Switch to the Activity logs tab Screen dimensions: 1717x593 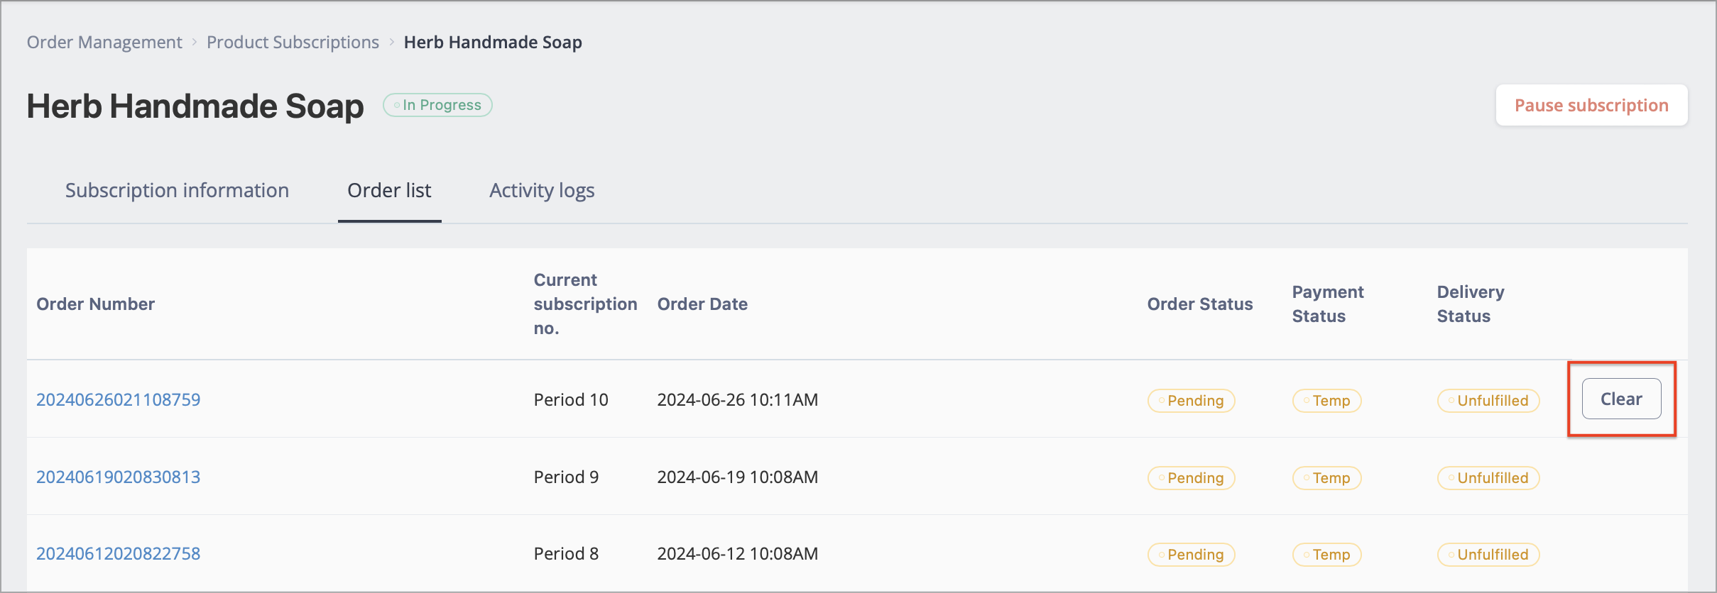click(542, 190)
